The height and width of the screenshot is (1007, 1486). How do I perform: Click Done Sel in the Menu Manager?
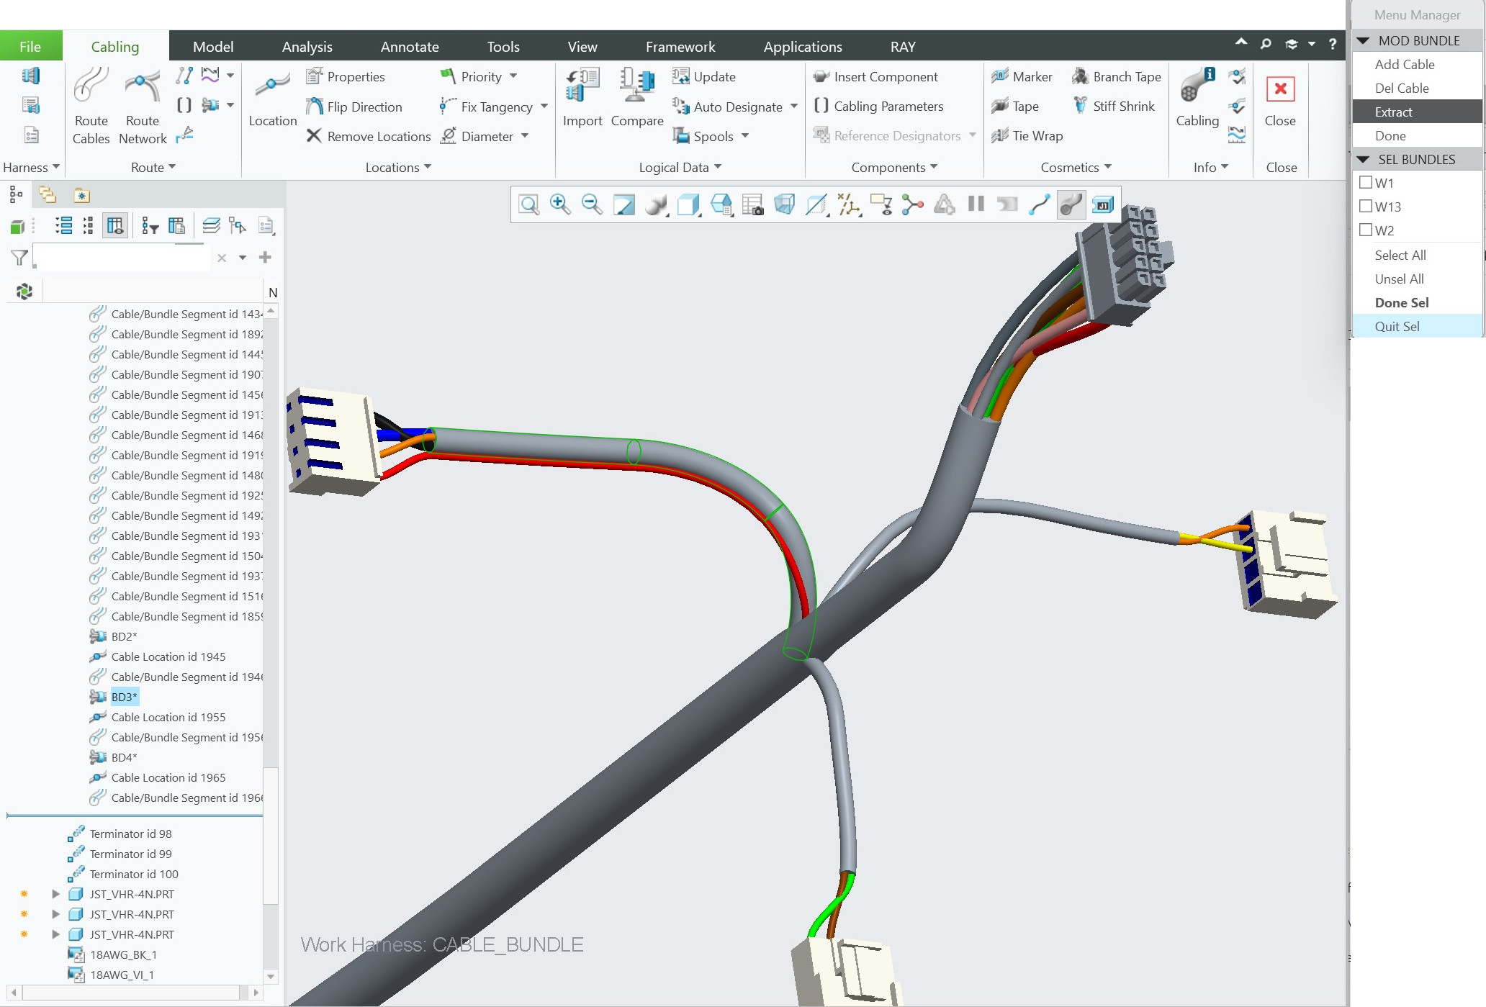click(1400, 302)
